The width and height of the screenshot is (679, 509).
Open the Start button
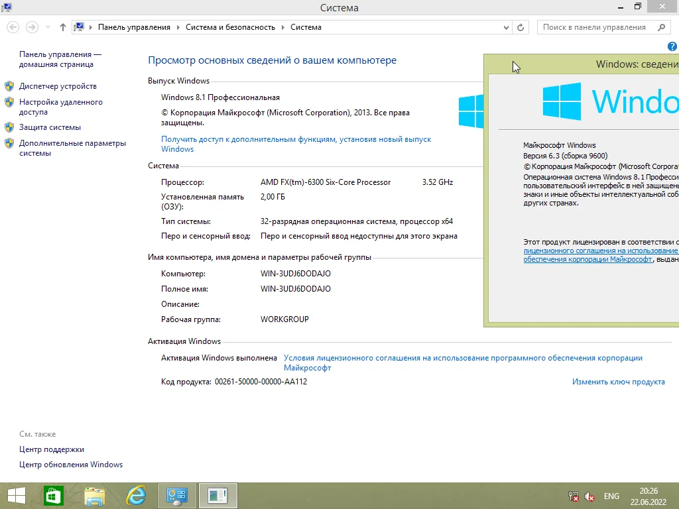tap(17, 496)
